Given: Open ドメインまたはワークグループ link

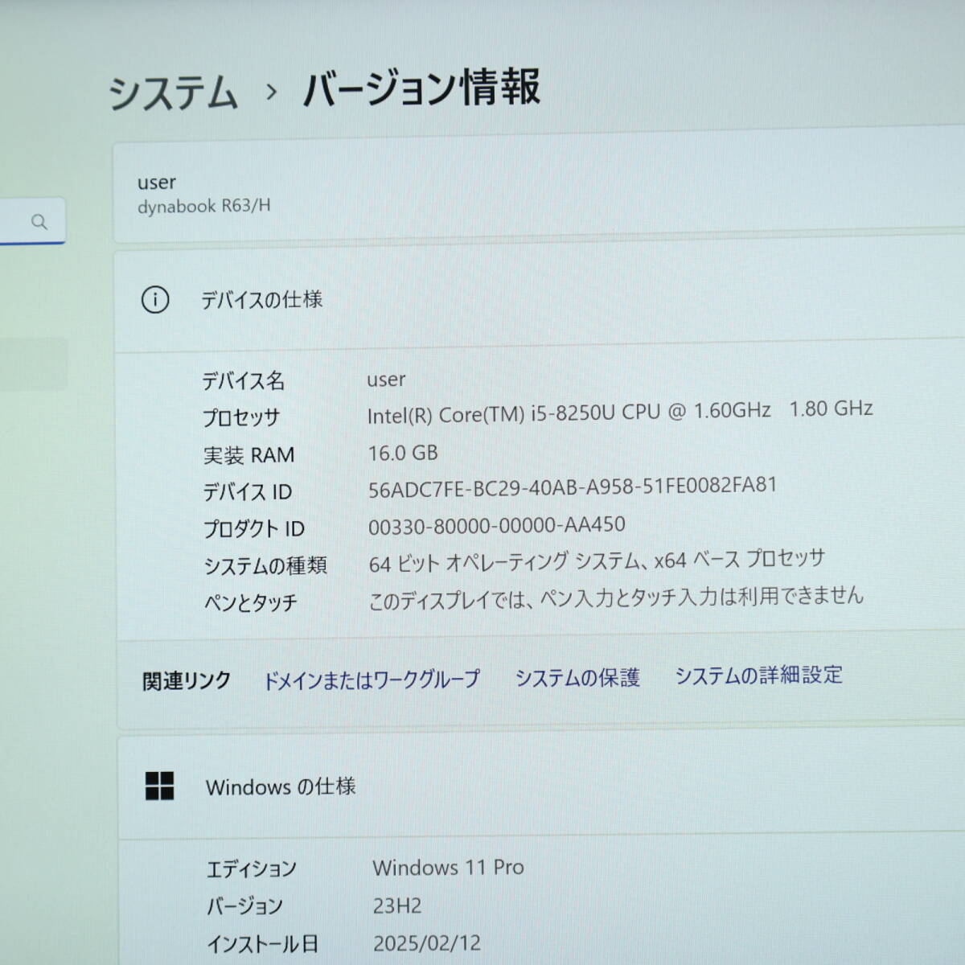Looking at the screenshot, I should tap(372, 680).
